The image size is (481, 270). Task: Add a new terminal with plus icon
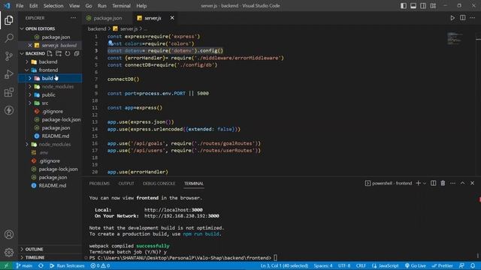point(418,183)
